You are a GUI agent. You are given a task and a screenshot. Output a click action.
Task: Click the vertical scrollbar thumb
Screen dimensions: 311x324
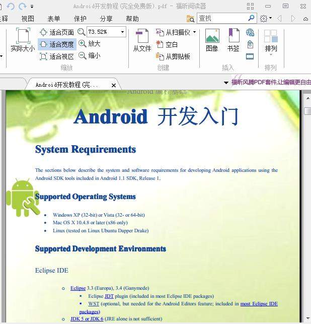307,110
